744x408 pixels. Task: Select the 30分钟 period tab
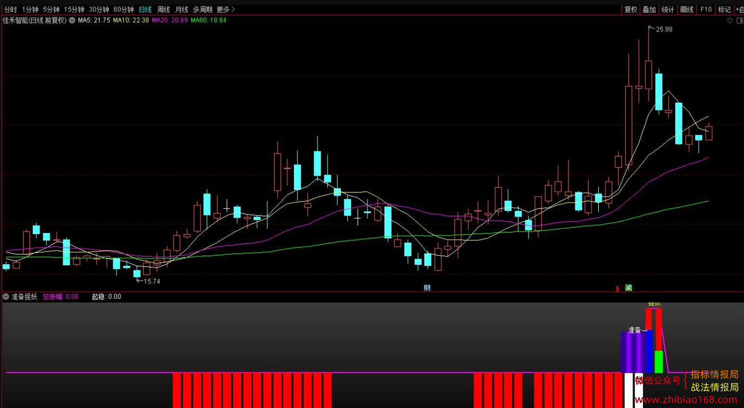[x=99, y=10]
